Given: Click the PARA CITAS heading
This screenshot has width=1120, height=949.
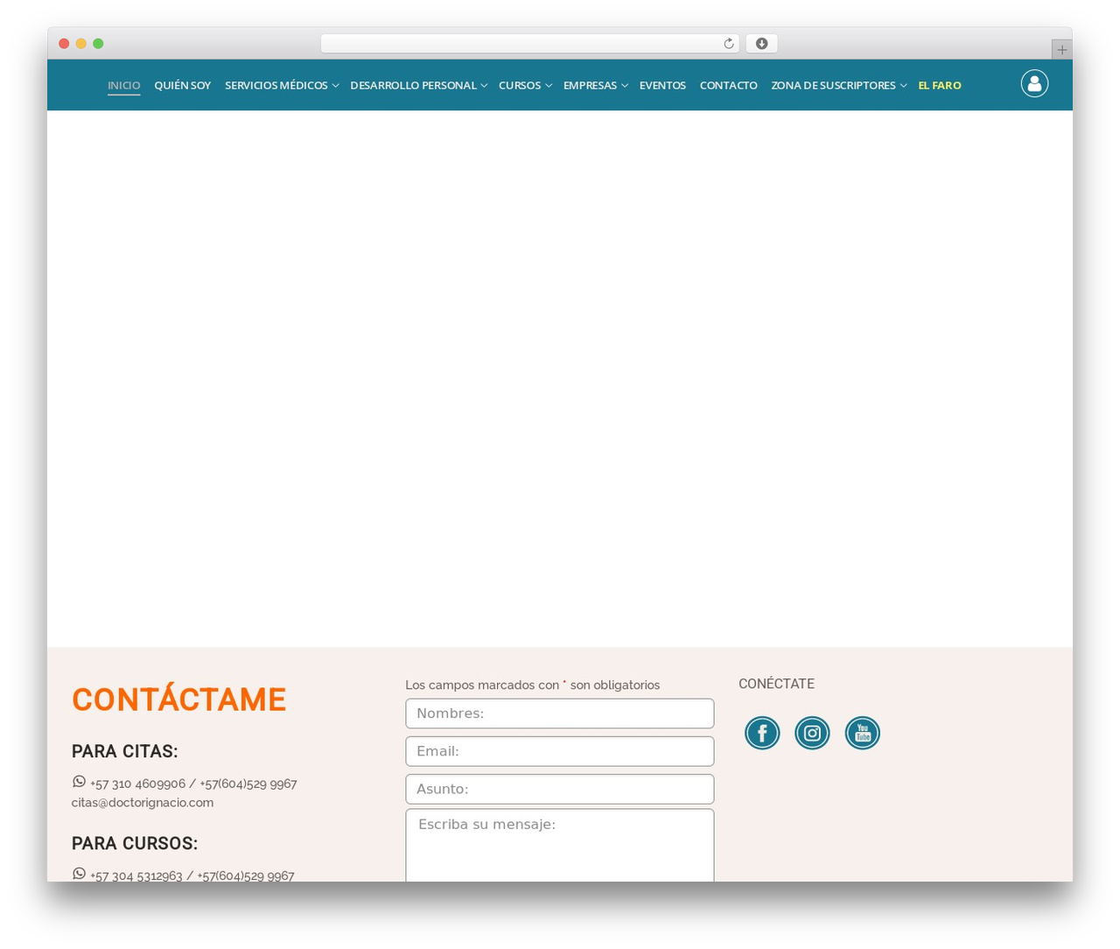Looking at the screenshot, I should point(125,751).
